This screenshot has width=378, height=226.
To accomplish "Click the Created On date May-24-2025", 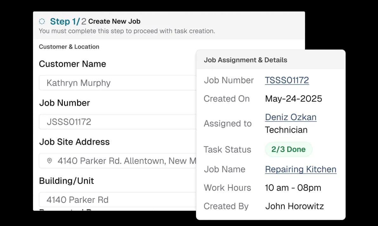I will [x=293, y=99].
